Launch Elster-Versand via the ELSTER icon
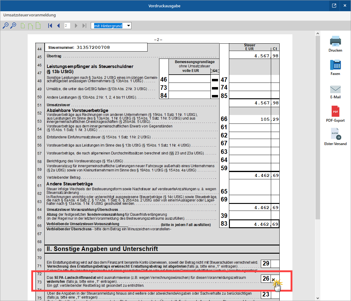351x301 pixels. point(336,134)
